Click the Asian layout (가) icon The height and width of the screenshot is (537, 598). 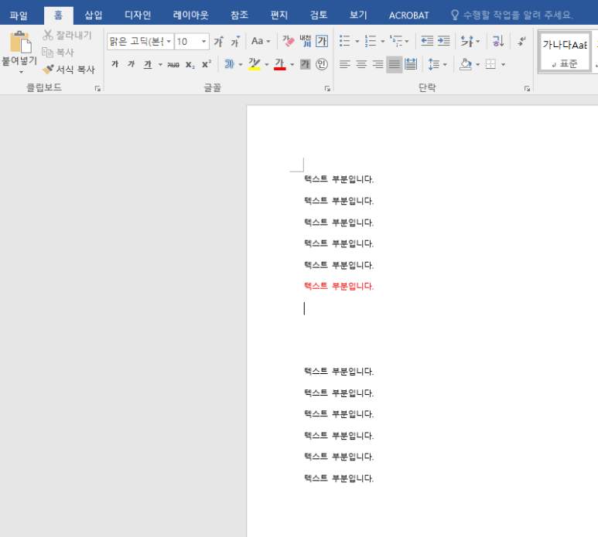tap(466, 41)
